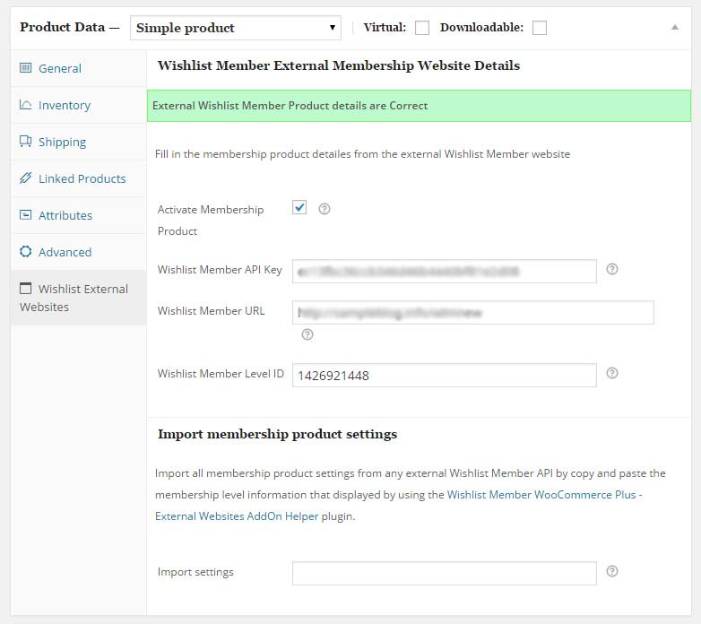This screenshot has height=624, width=701.
Task: Select Wishlist External Websites tab
Action: [78, 298]
